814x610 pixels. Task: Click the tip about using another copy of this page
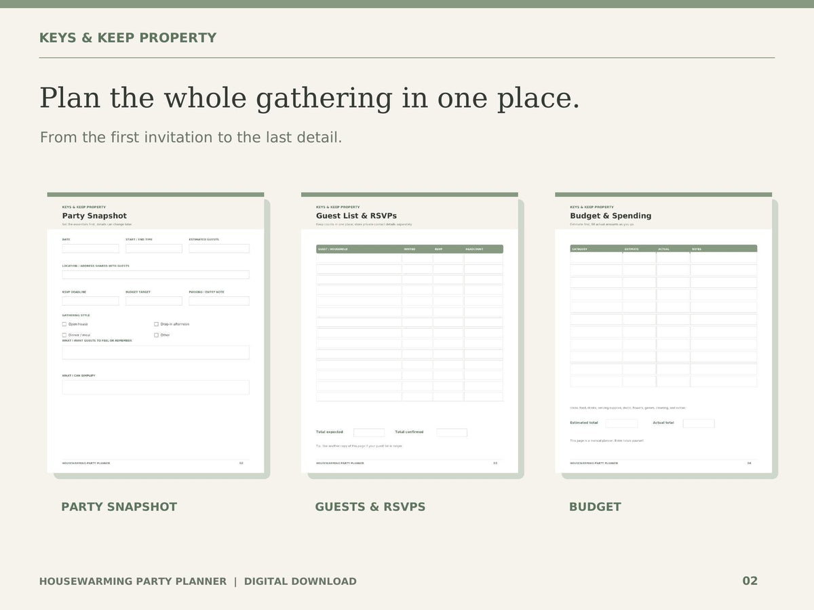point(359,446)
